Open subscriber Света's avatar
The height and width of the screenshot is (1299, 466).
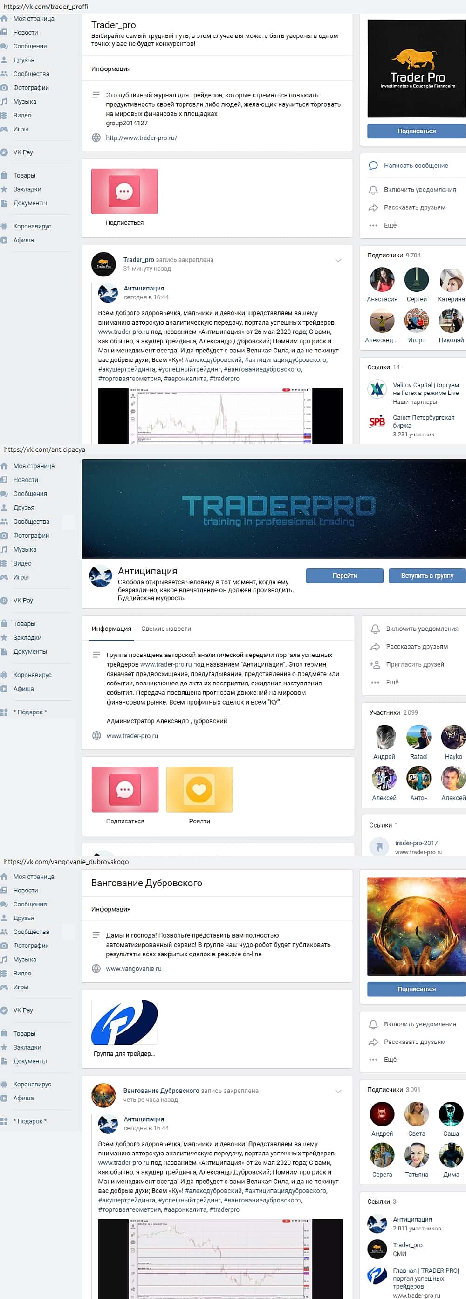tap(417, 1113)
